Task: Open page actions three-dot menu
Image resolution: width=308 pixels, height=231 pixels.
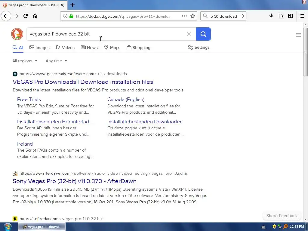Action: point(184,16)
